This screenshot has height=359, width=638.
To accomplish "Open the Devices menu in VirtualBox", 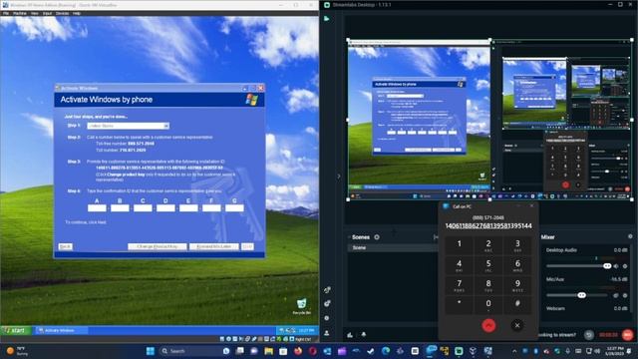I will pos(62,13).
